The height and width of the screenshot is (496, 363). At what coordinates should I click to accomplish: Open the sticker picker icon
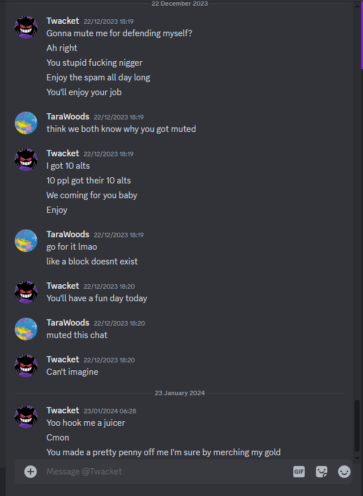click(x=322, y=472)
